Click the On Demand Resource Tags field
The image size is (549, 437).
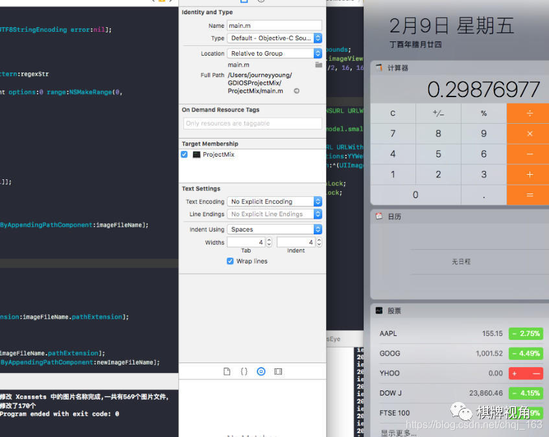pyautogui.click(x=252, y=124)
